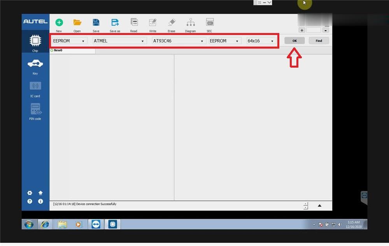The image size is (389, 246).
Task: Open the PIN code sidebar section
Action: 35,112
